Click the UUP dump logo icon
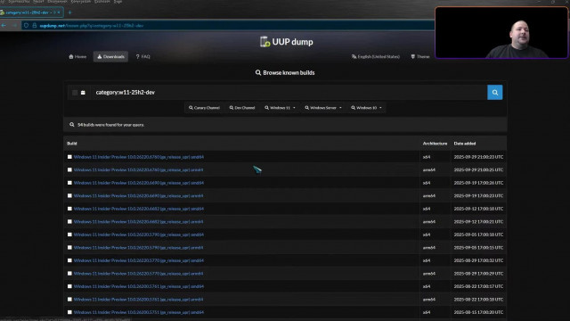This screenshot has width=570, height=321. point(265,42)
